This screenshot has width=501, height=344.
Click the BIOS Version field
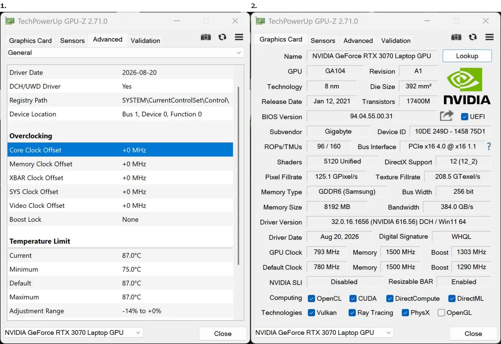coord(371,116)
